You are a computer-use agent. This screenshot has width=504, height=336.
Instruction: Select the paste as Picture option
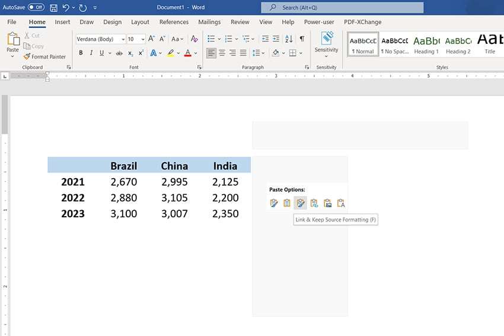pyautogui.click(x=327, y=203)
